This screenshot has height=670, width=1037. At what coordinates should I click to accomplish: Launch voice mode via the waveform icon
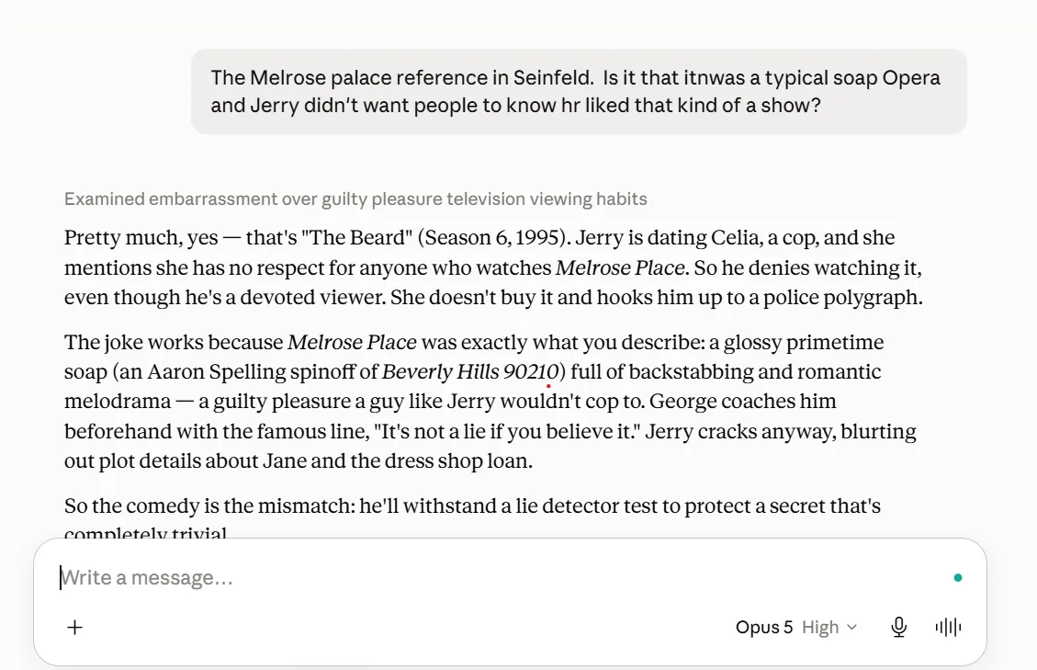pos(948,627)
